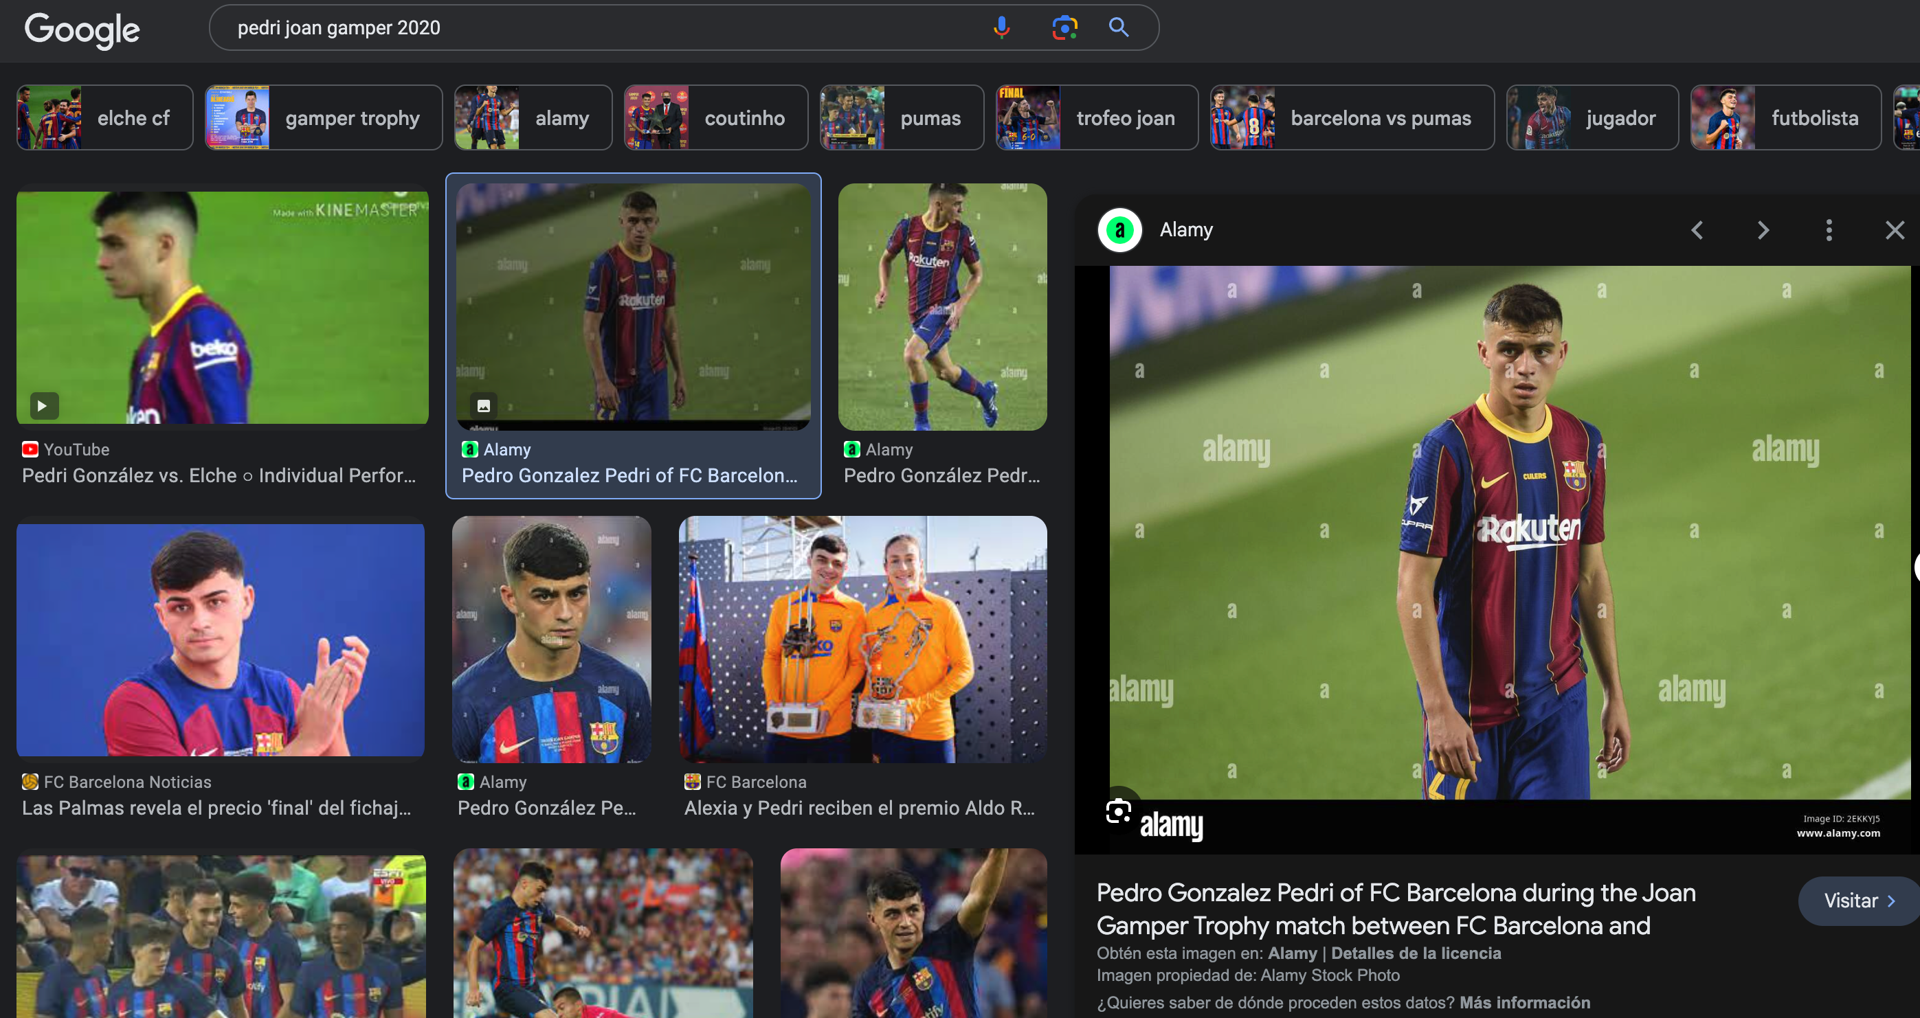Open Las Palmas fichaje news thumbnail
This screenshot has height=1018, width=1920.
tap(221, 639)
